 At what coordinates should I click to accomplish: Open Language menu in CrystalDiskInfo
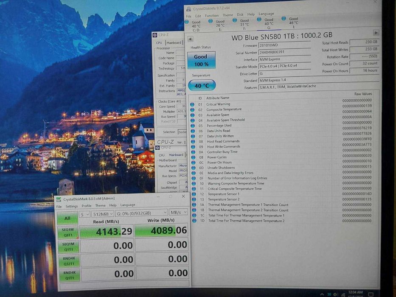(266, 14)
